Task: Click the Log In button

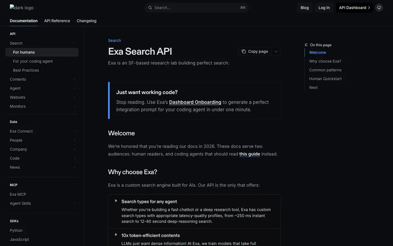Action: [324, 8]
